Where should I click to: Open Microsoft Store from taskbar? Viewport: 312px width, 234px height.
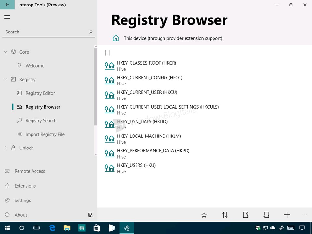click(97, 228)
